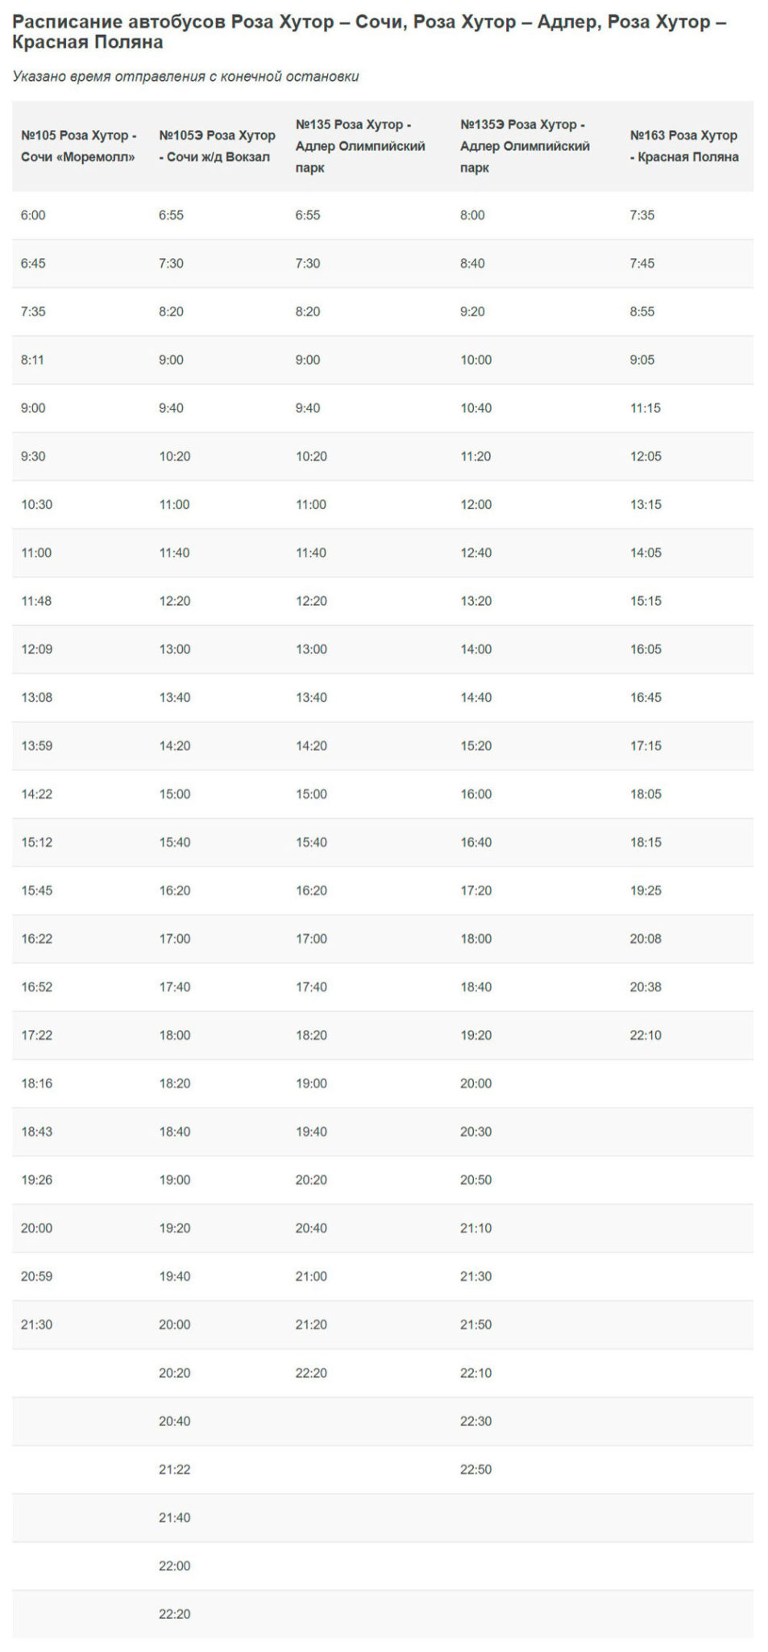Select the 7:35 time in route 163

642,215
